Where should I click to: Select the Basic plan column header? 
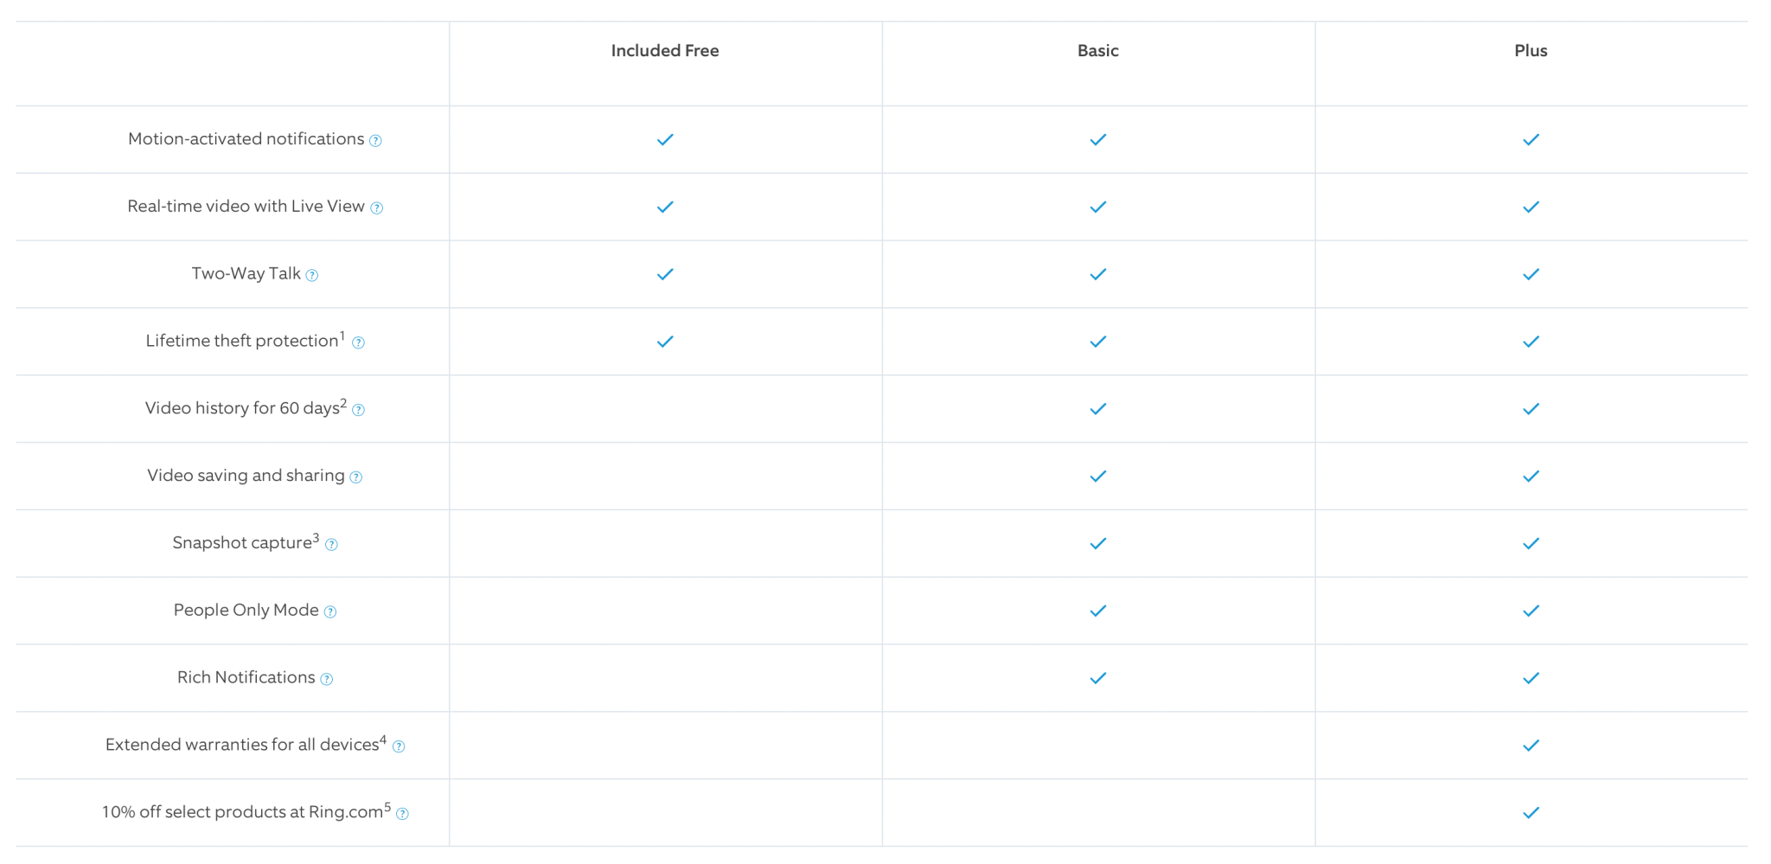(1097, 51)
